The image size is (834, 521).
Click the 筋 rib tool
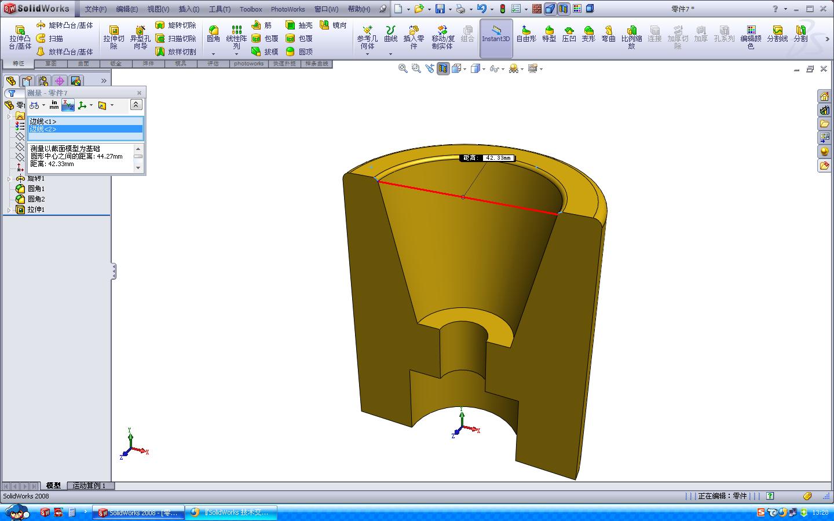click(262, 25)
